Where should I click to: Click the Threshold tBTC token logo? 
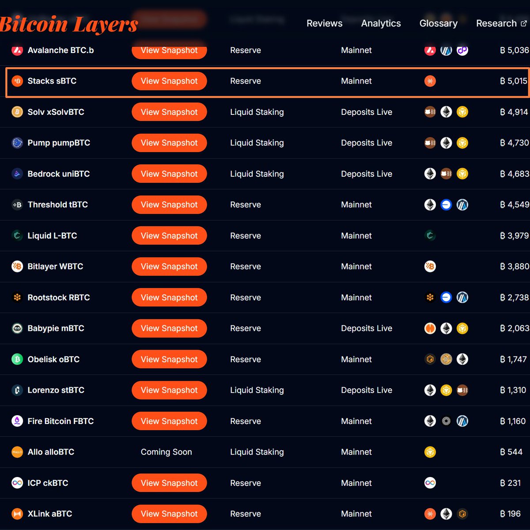[17, 205]
